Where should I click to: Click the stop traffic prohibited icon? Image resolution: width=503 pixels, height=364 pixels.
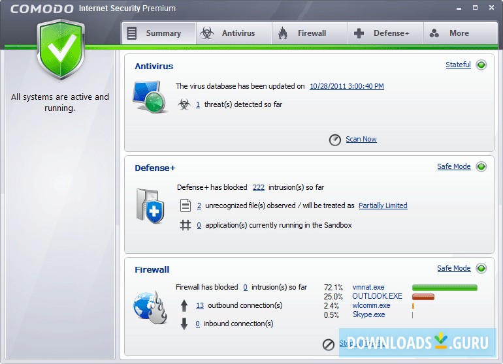coord(328,345)
